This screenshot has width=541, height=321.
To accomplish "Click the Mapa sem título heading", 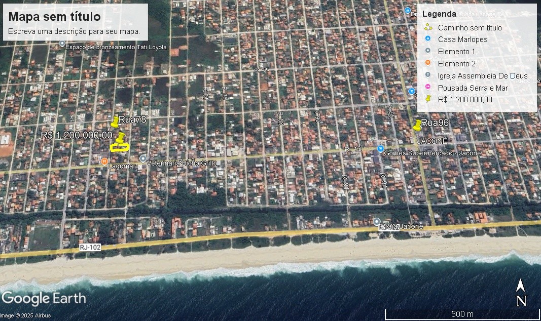I will [55, 17].
